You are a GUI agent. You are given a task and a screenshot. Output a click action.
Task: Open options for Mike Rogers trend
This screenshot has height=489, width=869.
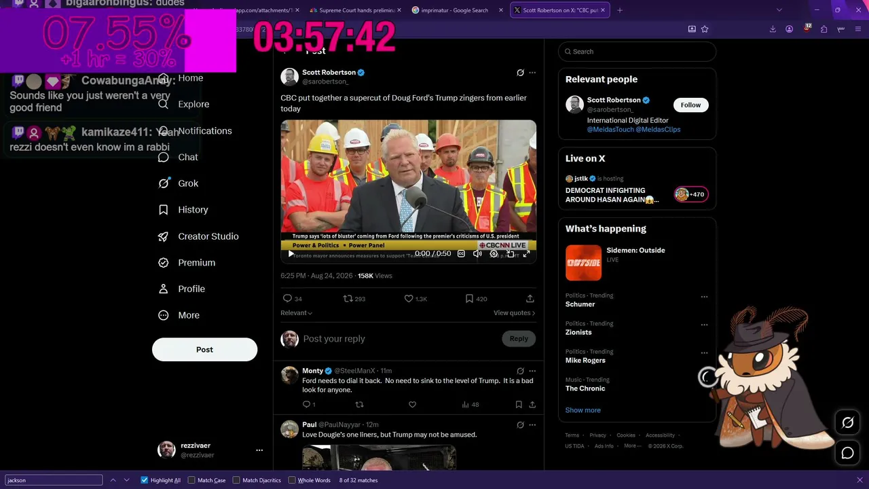click(x=704, y=353)
